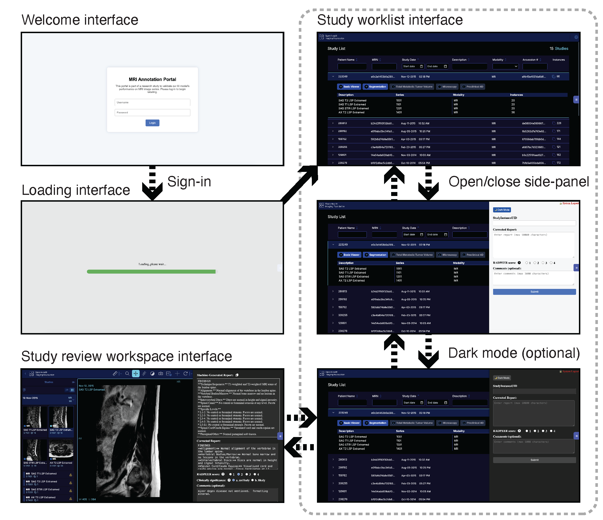
Task: Switch series browser to list view
Action: point(67,390)
